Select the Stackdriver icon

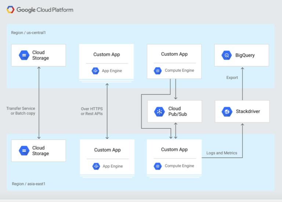click(x=227, y=111)
